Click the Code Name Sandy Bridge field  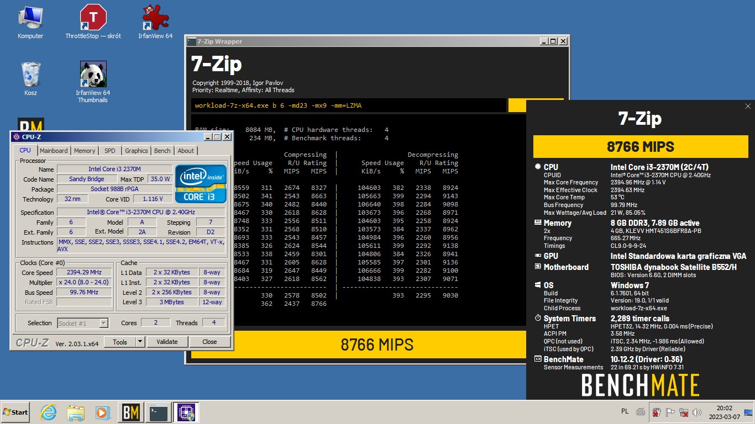[x=87, y=179]
